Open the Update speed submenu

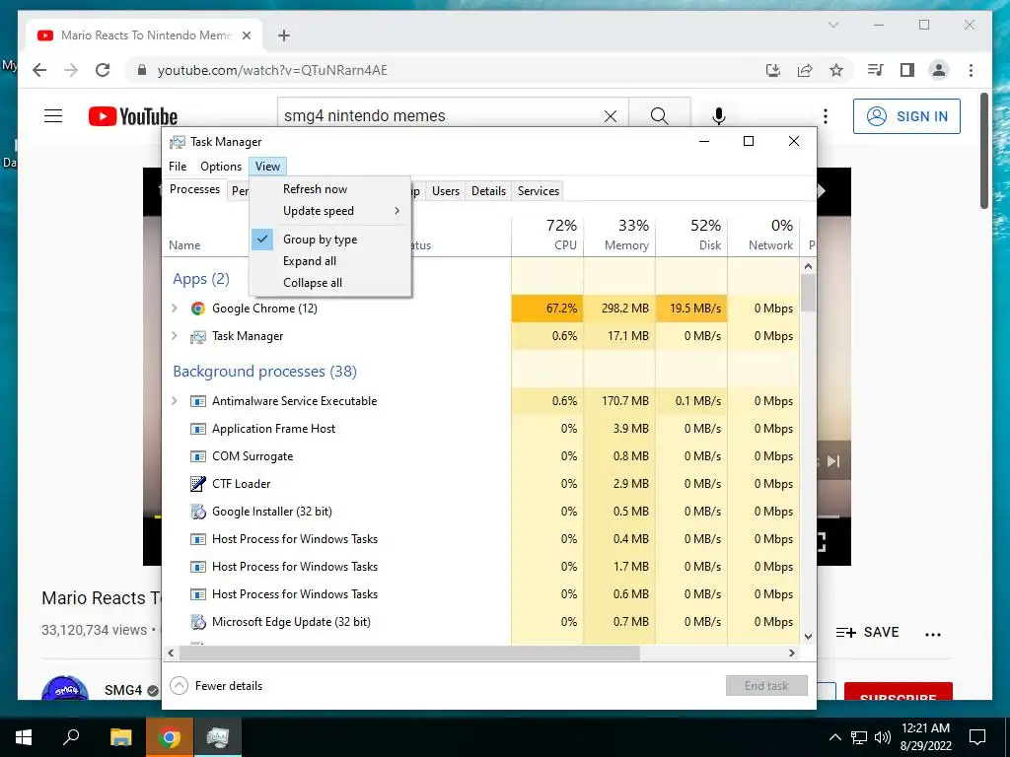[329, 211]
